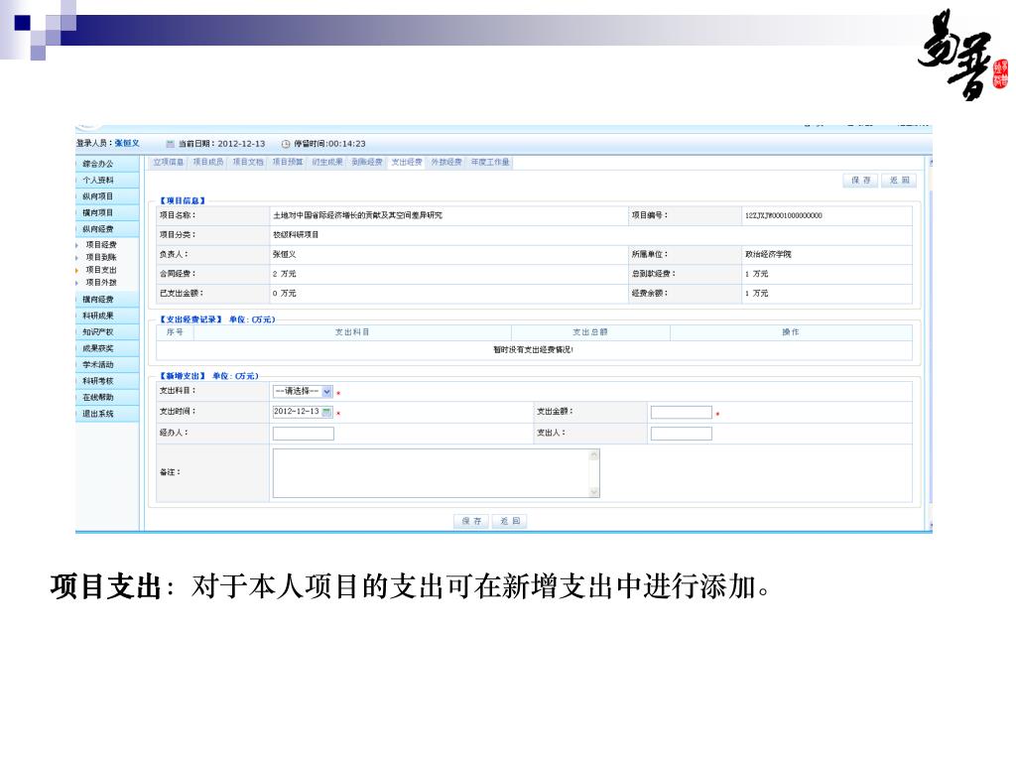Go to the 外拨经费 tab

446,162
